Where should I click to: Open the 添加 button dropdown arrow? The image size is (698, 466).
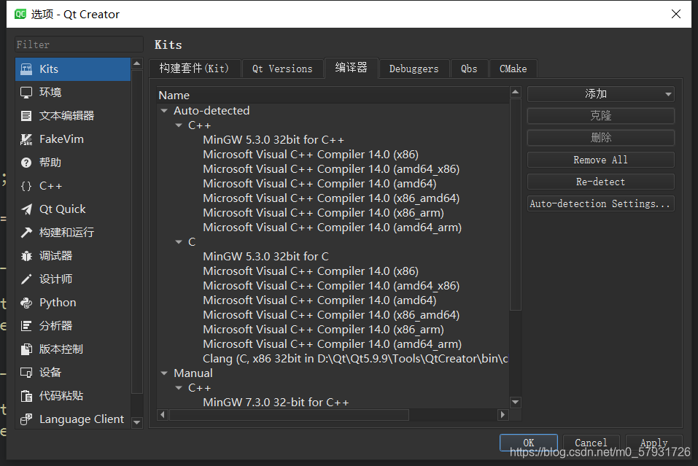(667, 94)
